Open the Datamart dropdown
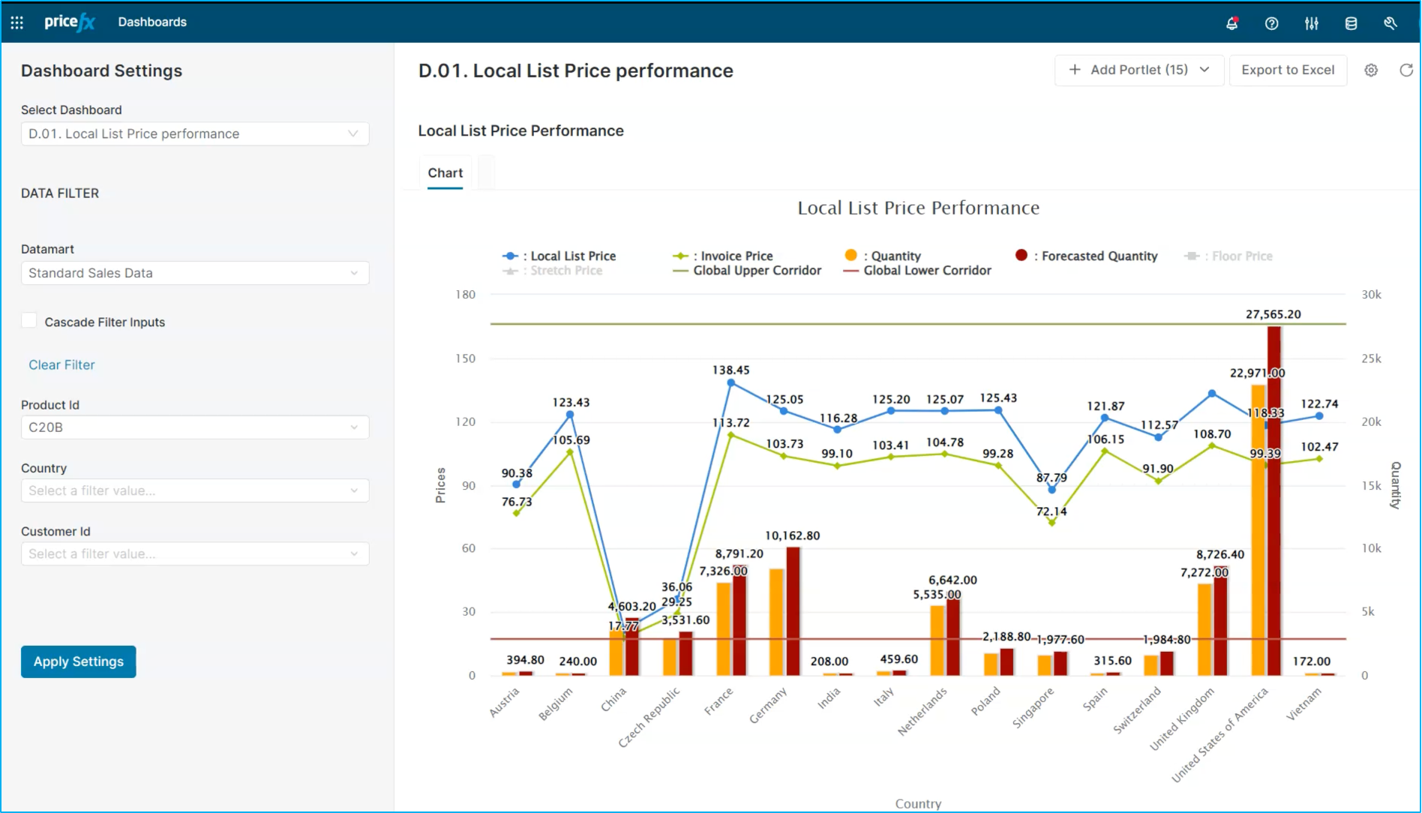 tap(195, 273)
